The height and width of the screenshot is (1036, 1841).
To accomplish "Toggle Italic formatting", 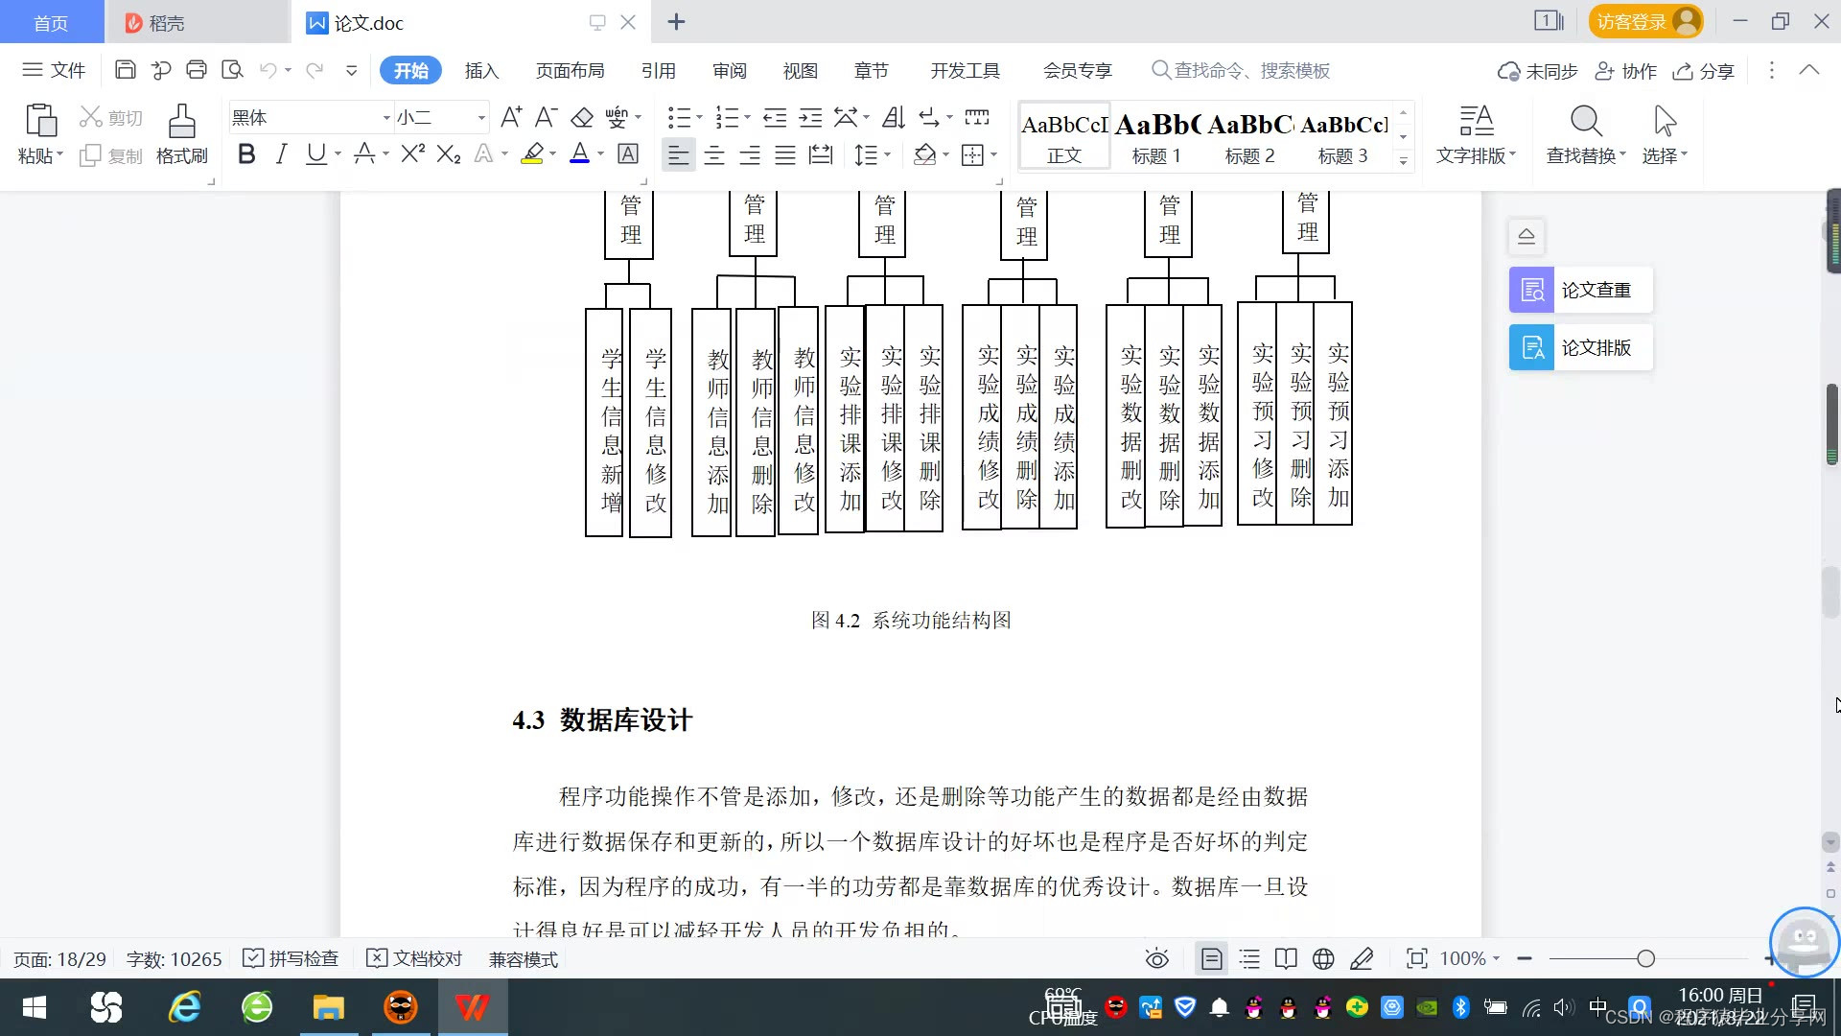I will pyautogui.click(x=281, y=154).
